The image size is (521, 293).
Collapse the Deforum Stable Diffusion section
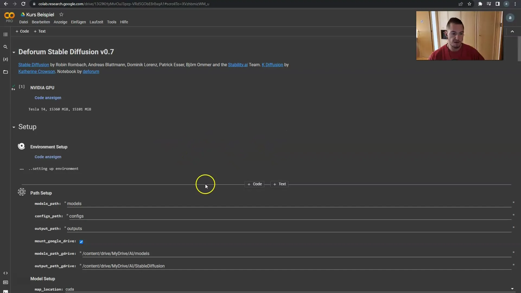point(14,52)
